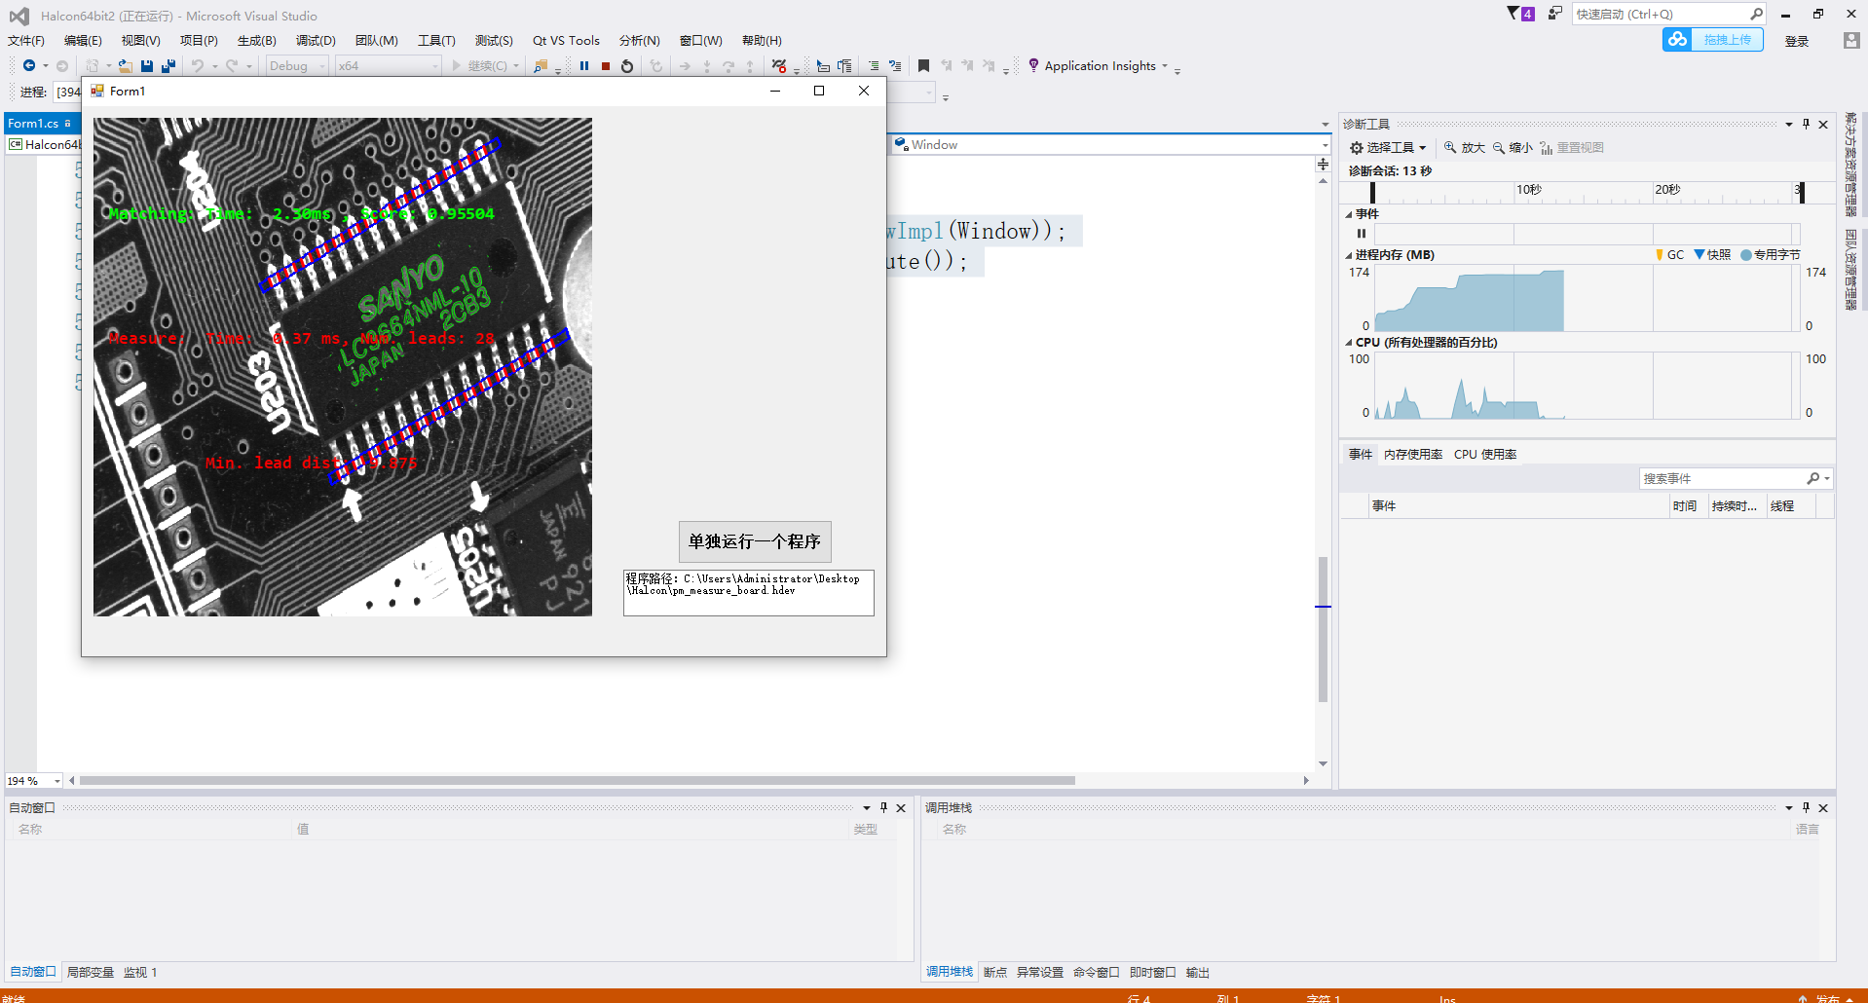Toggle a bookmark with the bookmark icon
Screen dimensions: 1868x1003
(923, 65)
